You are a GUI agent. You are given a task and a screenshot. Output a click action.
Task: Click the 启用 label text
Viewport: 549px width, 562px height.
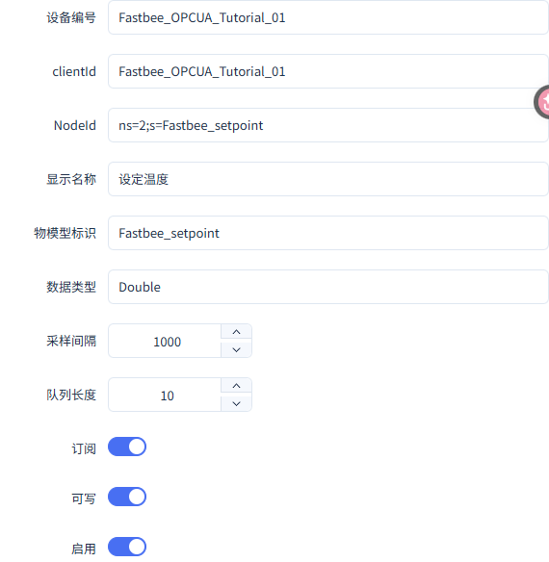point(84,549)
